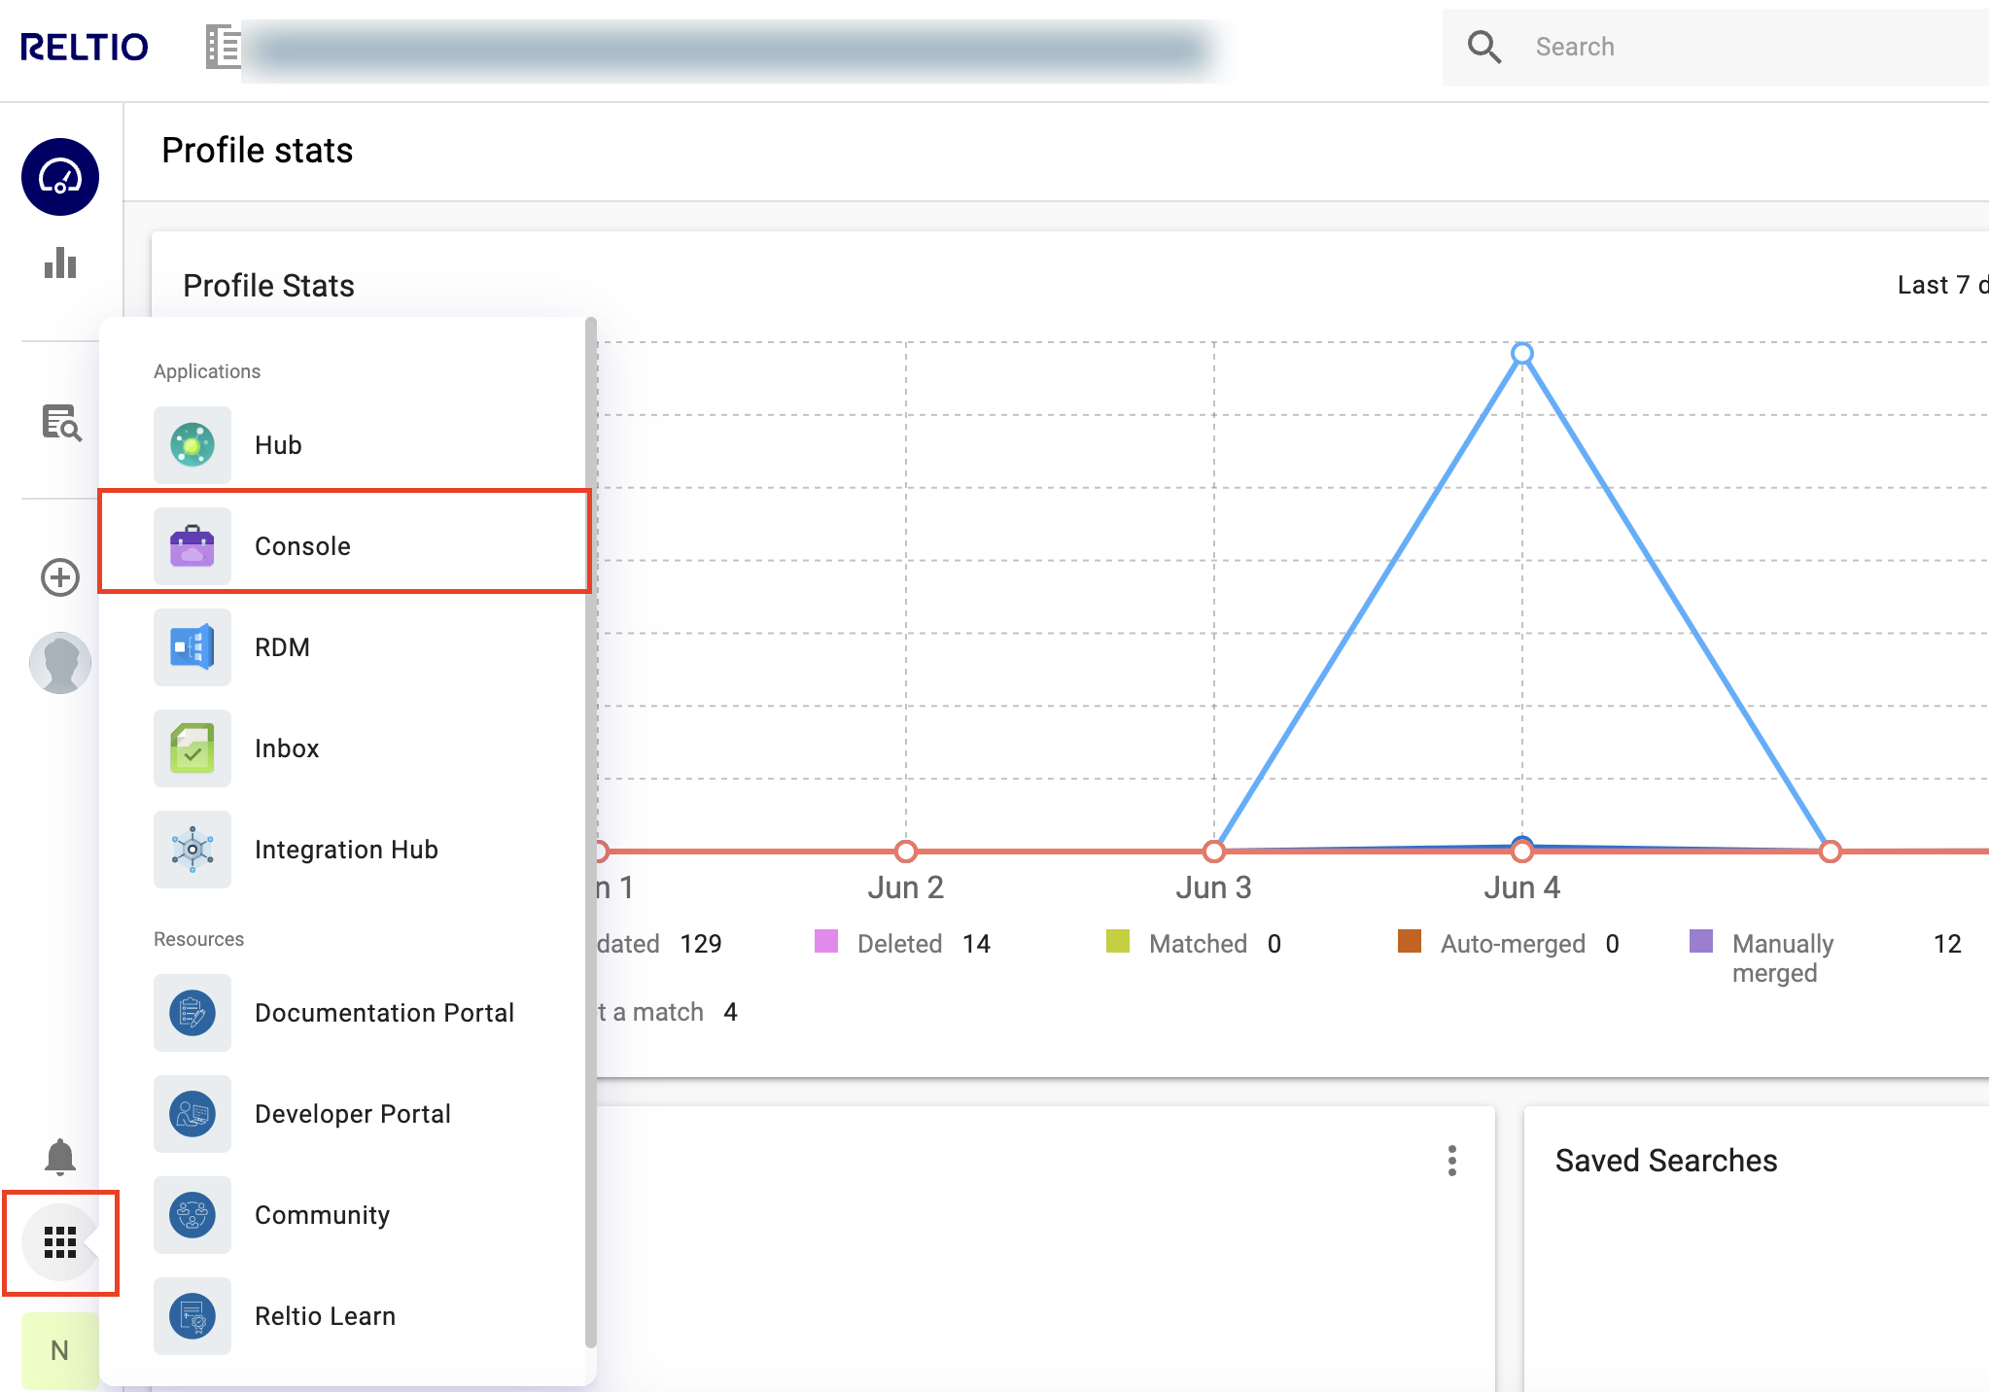Click the tenant list icon beside logo
Image resolution: width=1989 pixels, height=1392 pixels.
[x=223, y=47]
